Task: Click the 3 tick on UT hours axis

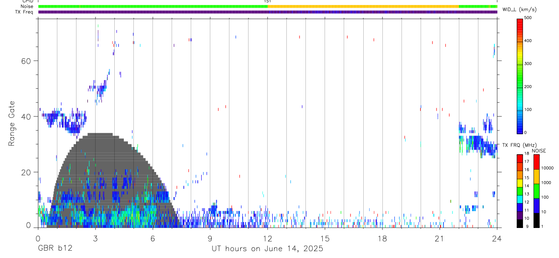Action: (96, 238)
